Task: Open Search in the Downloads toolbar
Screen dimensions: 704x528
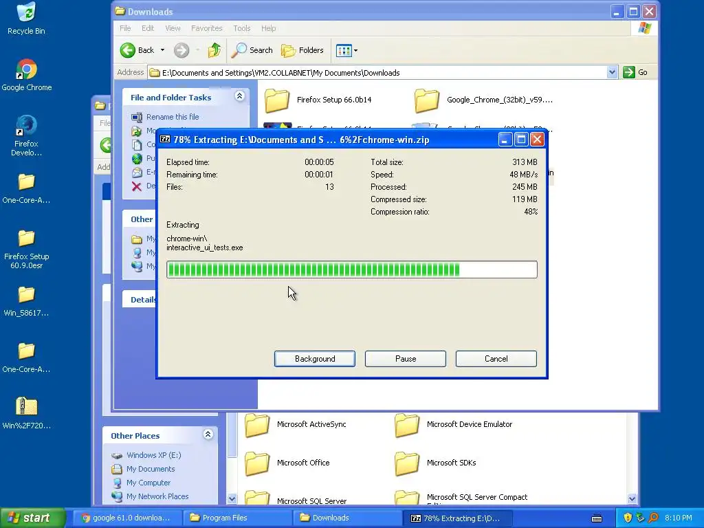Action: click(x=252, y=50)
